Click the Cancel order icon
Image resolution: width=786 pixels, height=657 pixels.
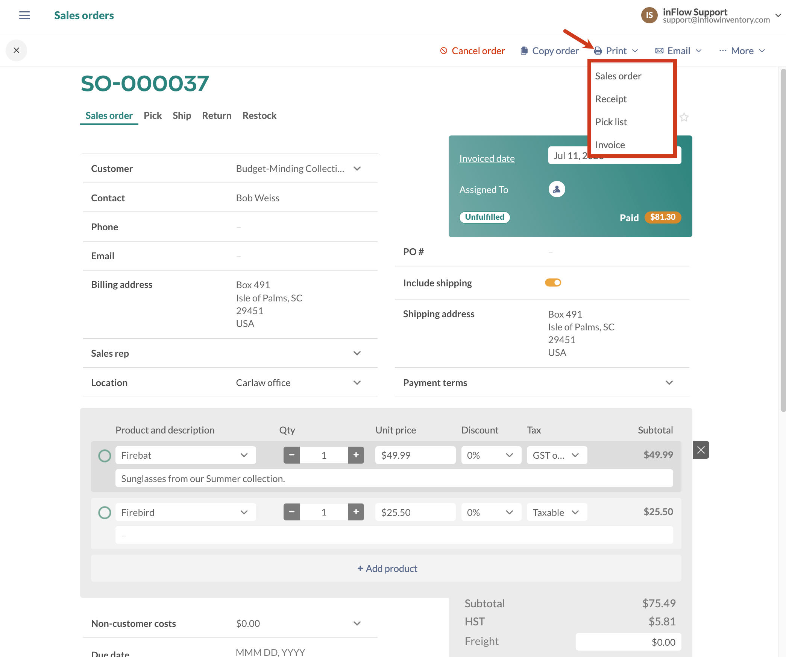pyautogui.click(x=444, y=51)
